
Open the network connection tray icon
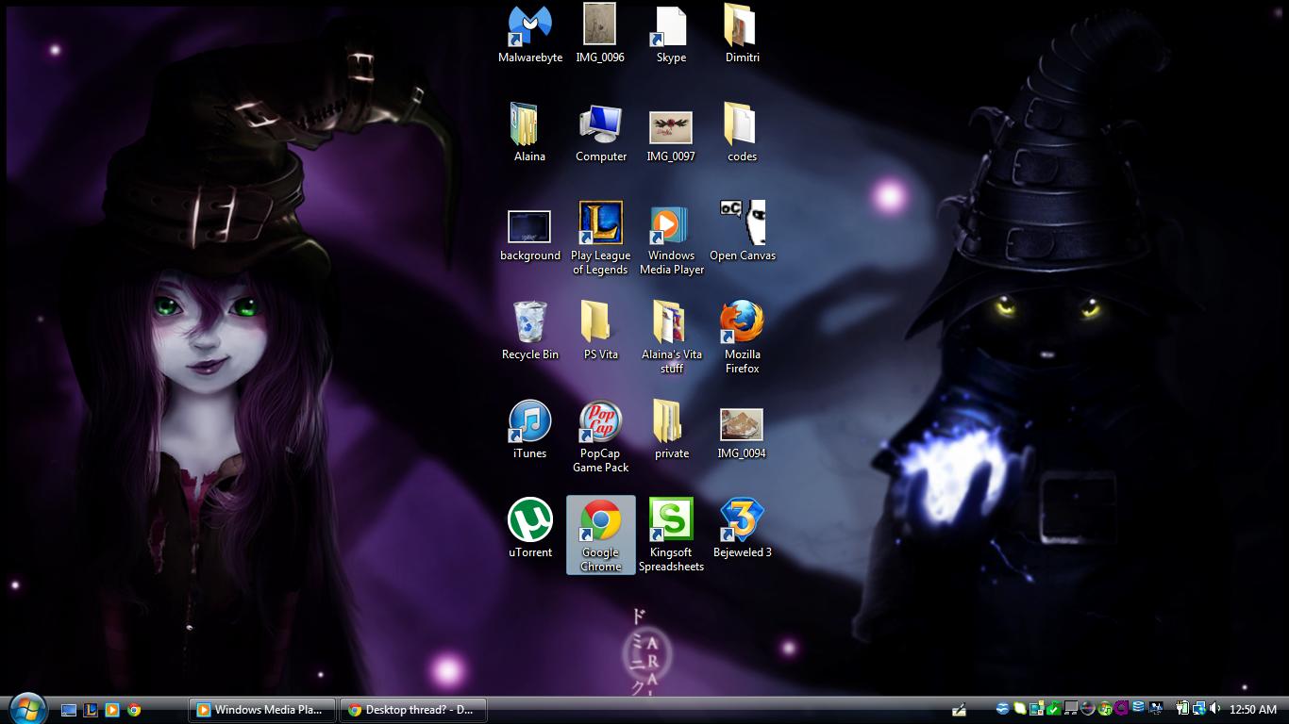(x=1198, y=709)
